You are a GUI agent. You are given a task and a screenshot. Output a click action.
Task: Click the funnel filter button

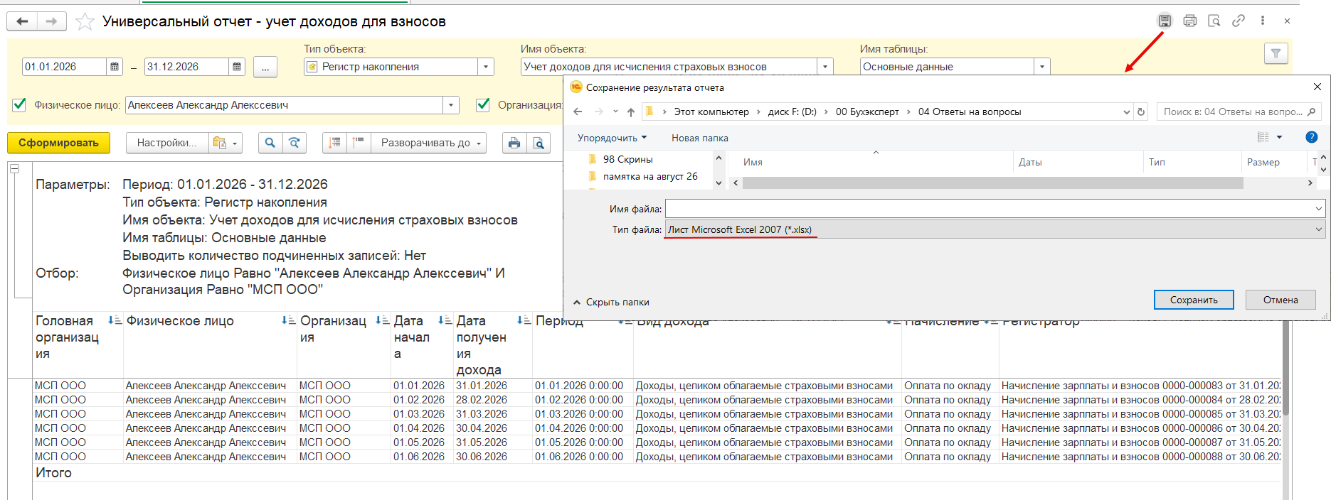[x=1276, y=53]
